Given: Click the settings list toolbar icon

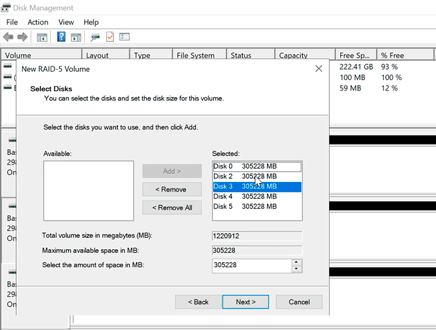Looking at the screenshot, I should pos(124,36).
